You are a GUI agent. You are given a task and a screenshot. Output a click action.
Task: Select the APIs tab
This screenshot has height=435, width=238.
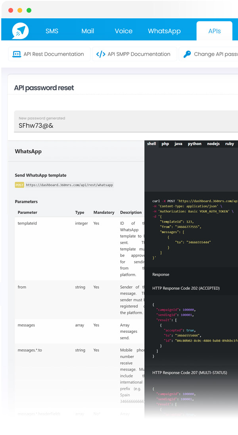click(x=215, y=31)
